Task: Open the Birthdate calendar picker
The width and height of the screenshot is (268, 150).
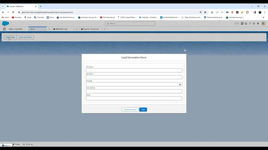Action: pos(180,85)
